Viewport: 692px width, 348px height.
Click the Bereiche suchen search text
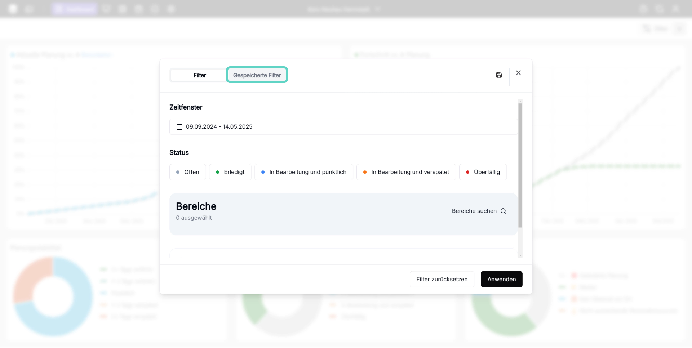(x=474, y=211)
